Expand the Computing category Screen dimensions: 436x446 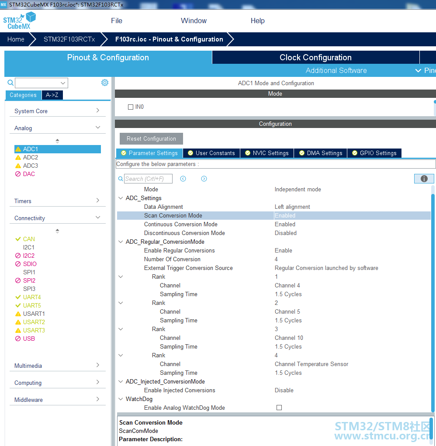pyautogui.click(x=98, y=382)
